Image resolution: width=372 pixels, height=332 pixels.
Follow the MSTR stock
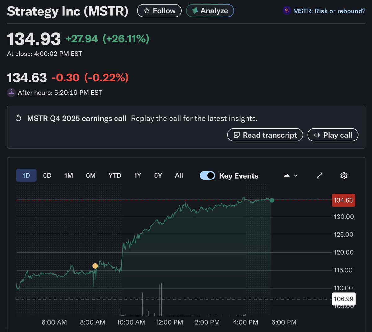click(159, 11)
